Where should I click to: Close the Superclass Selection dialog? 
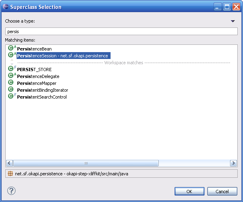pyautogui.click(x=237, y=7)
